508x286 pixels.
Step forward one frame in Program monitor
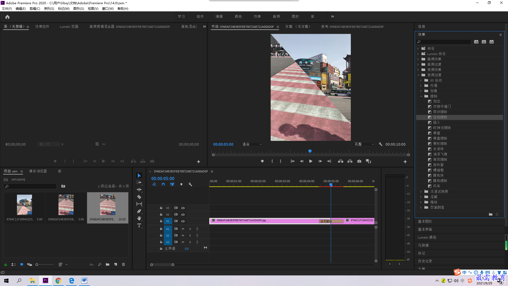[x=320, y=161]
